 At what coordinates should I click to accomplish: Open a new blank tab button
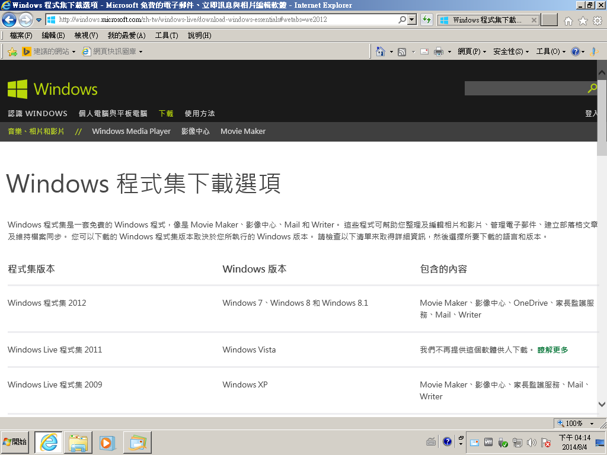(x=549, y=20)
